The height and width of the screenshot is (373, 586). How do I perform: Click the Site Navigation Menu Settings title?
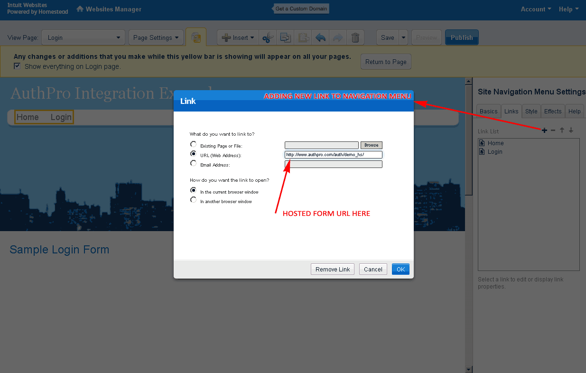click(531, 92)
